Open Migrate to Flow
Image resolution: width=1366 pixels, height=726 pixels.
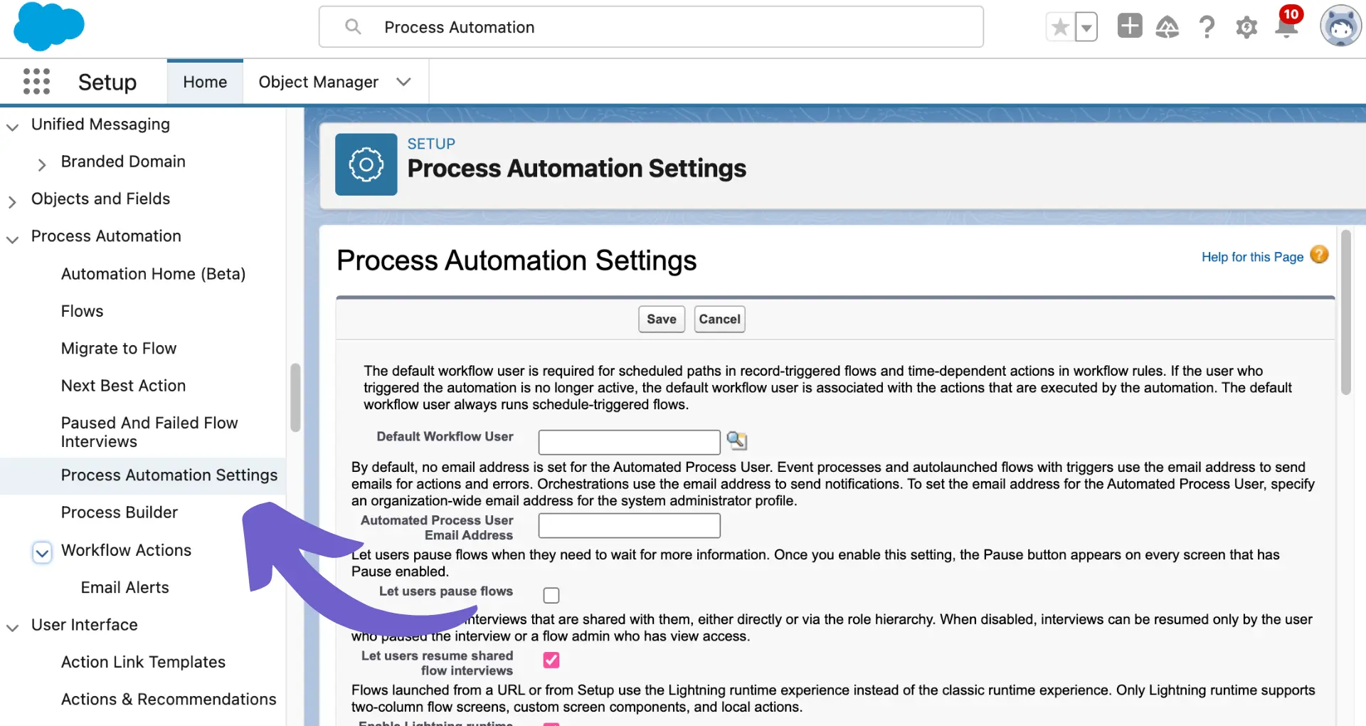119,348
